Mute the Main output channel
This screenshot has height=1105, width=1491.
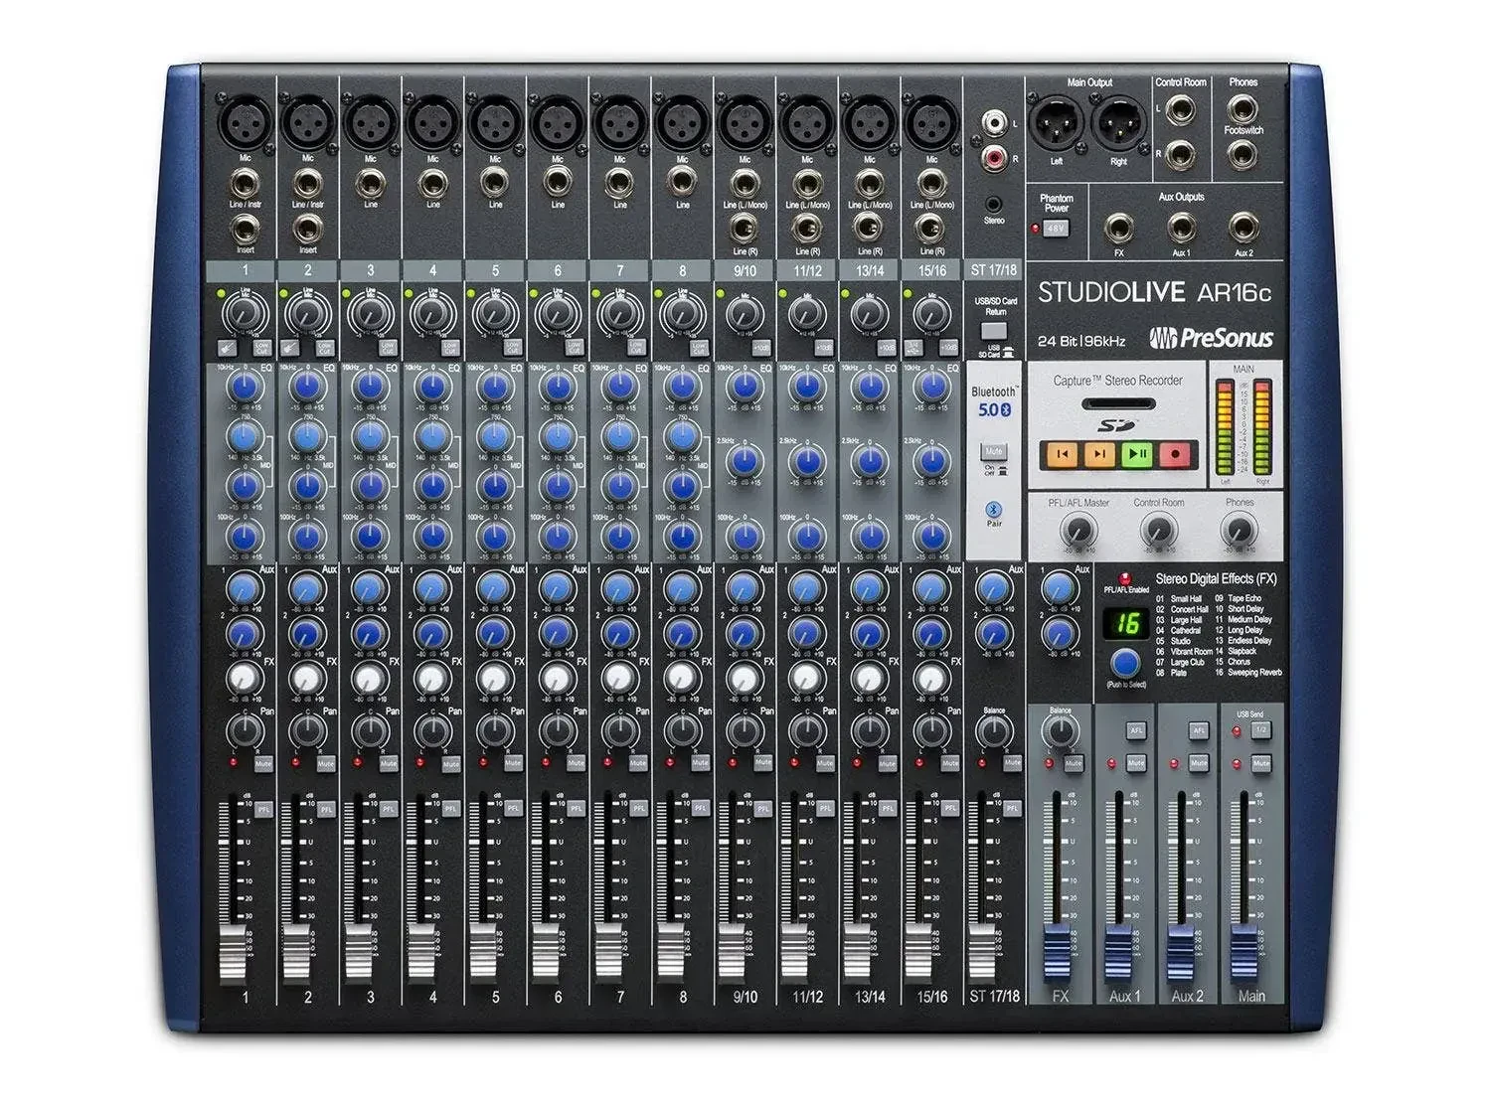point(1261,764)
